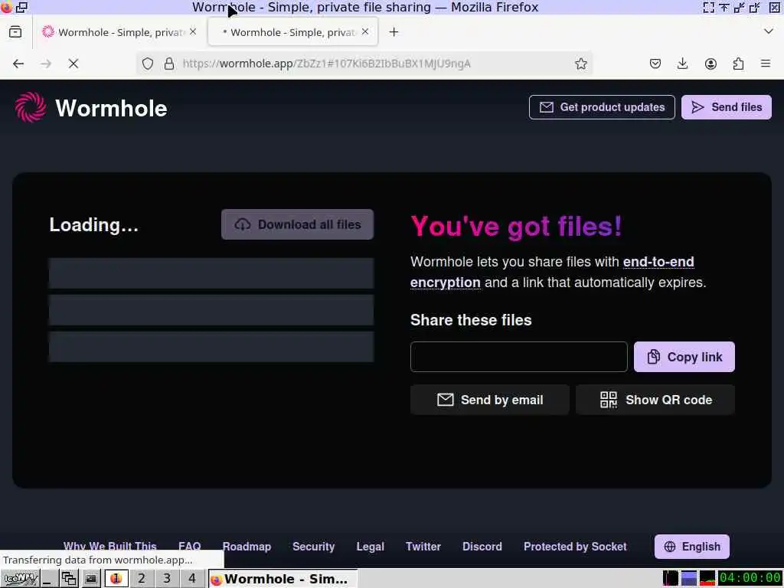
Task: Switch to workspace 3 in taskbar
Action: [x=166, y=579]
